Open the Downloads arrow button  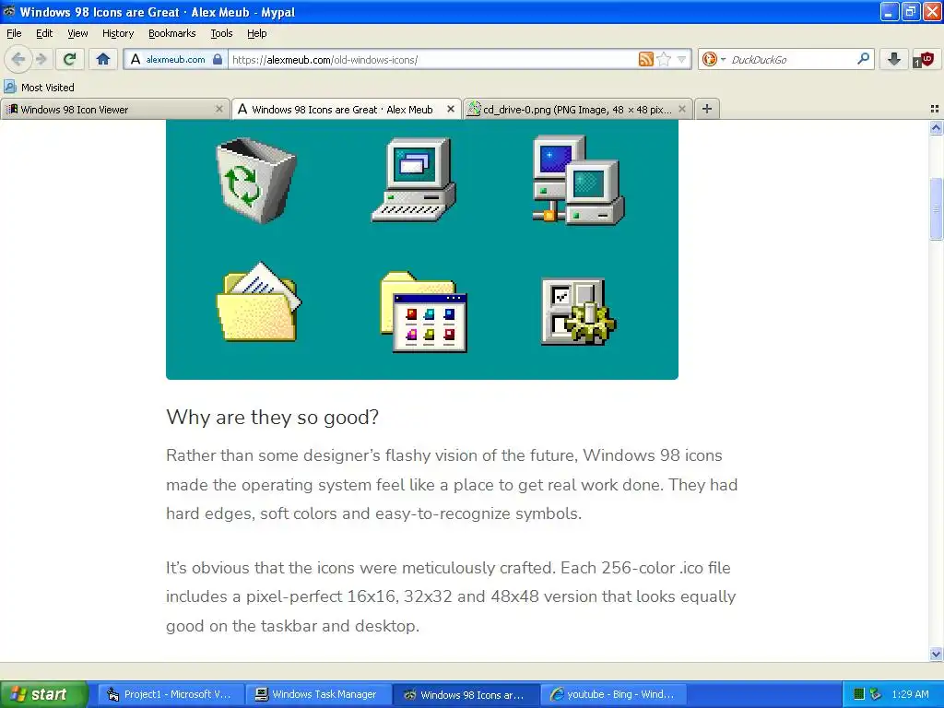click(x=894, y=59)
